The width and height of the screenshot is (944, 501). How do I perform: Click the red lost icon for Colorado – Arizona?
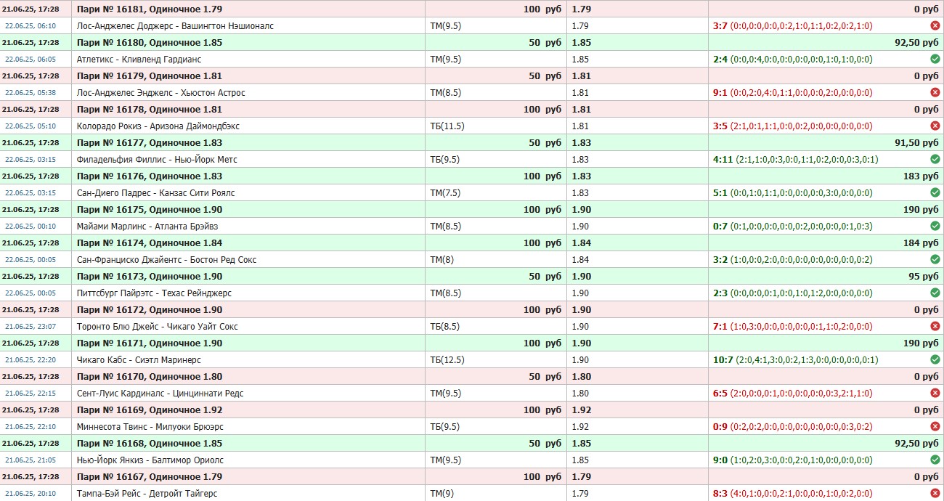point(935,126)
